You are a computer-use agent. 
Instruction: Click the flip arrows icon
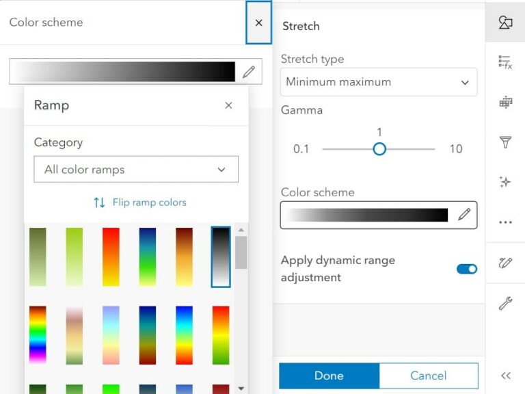pos(99,202)
